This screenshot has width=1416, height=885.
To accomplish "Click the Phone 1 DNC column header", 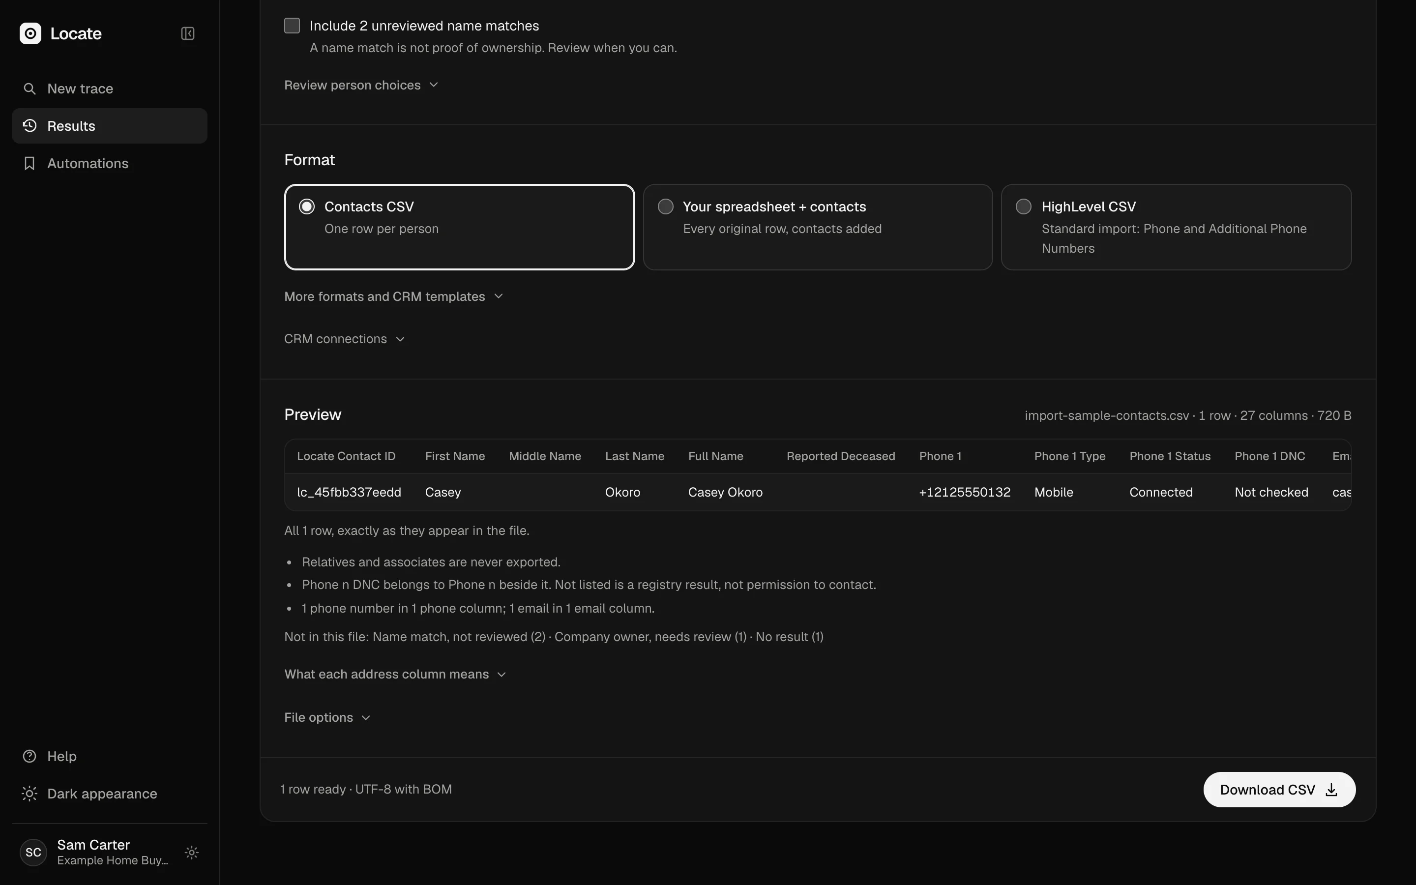I will tap(1269, 457).
